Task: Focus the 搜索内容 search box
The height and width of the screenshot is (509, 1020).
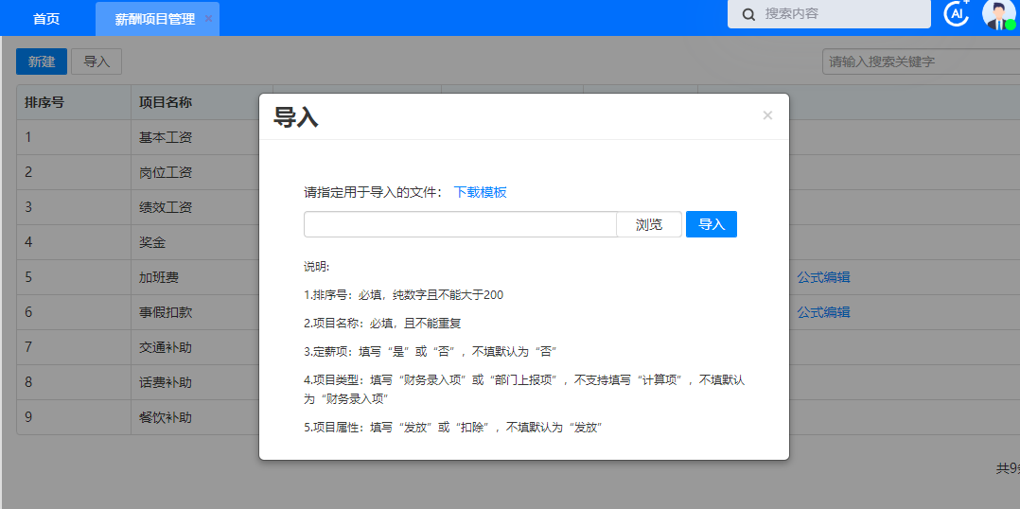Action: tap(837, 14)
